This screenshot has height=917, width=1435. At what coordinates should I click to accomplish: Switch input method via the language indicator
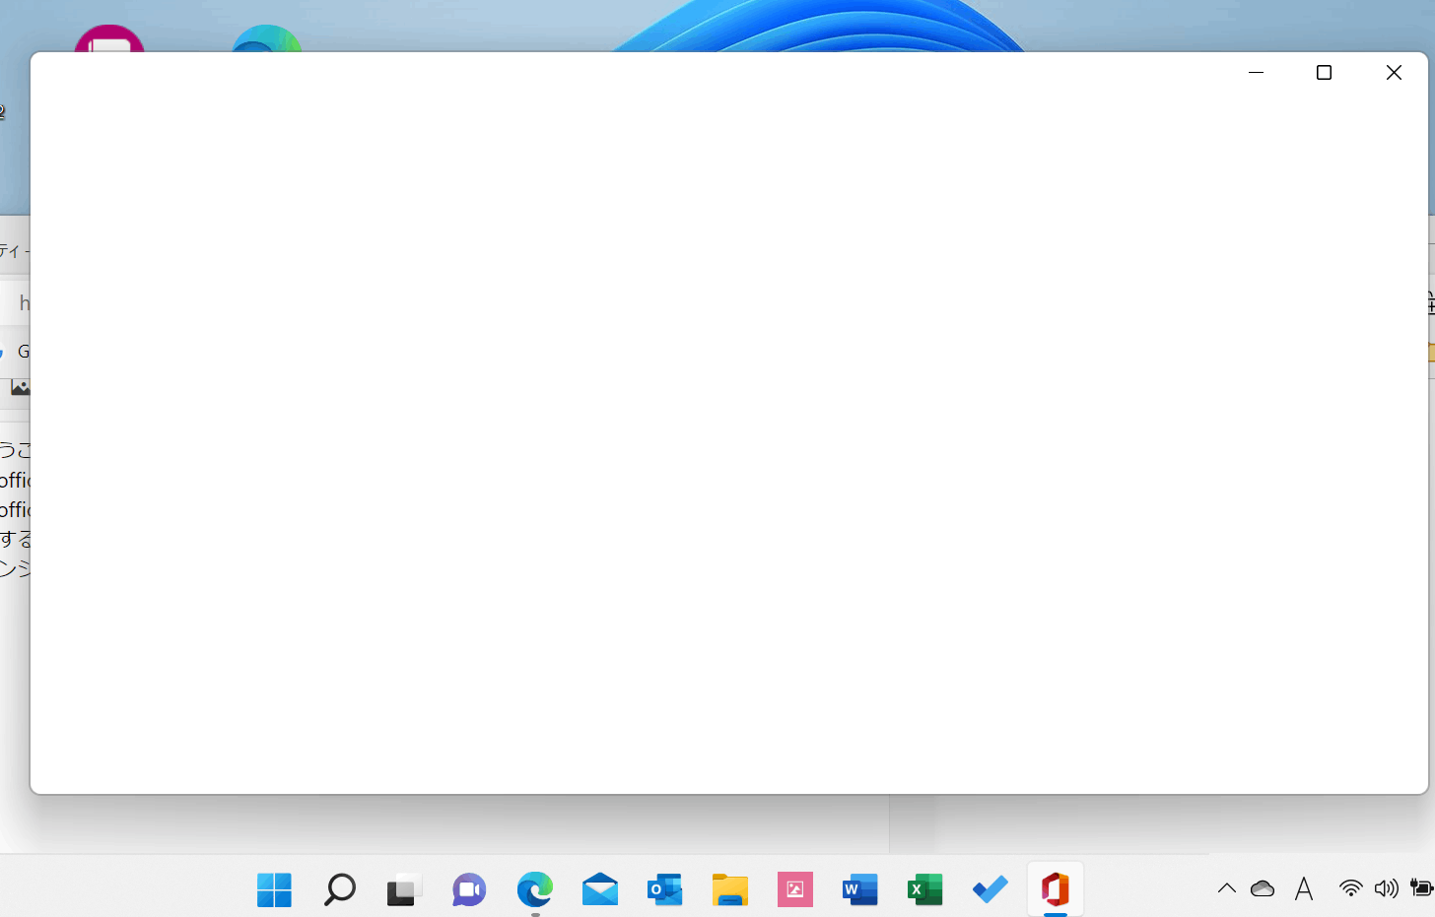point(1304,887)
